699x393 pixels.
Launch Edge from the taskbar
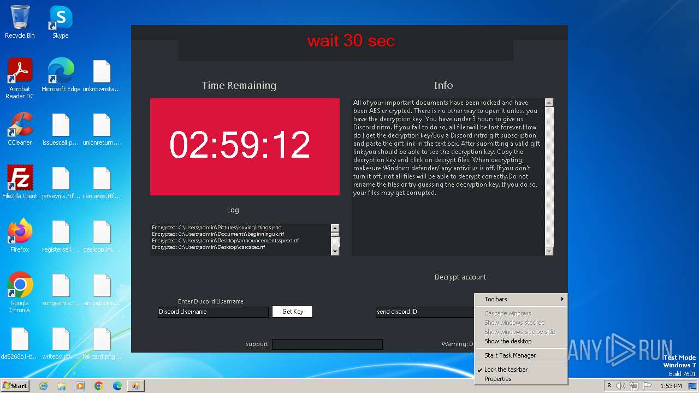(x=117, y=386)
